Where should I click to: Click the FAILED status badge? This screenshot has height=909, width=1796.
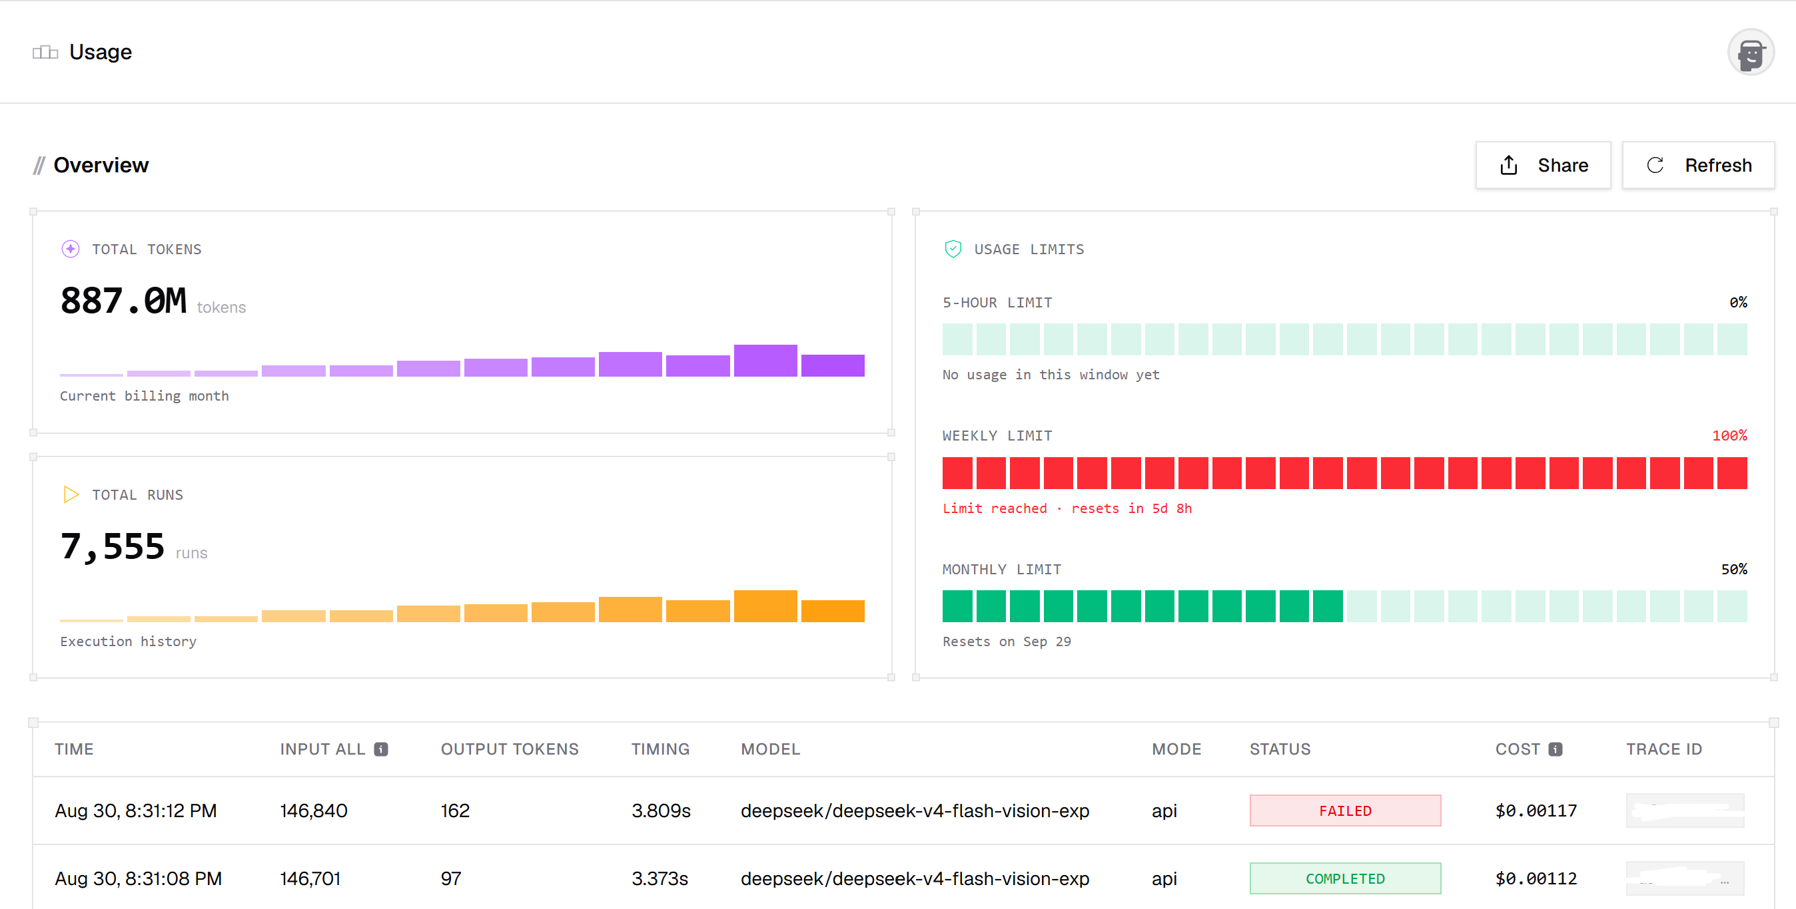pyautogui.click(x=1345, y=811)
